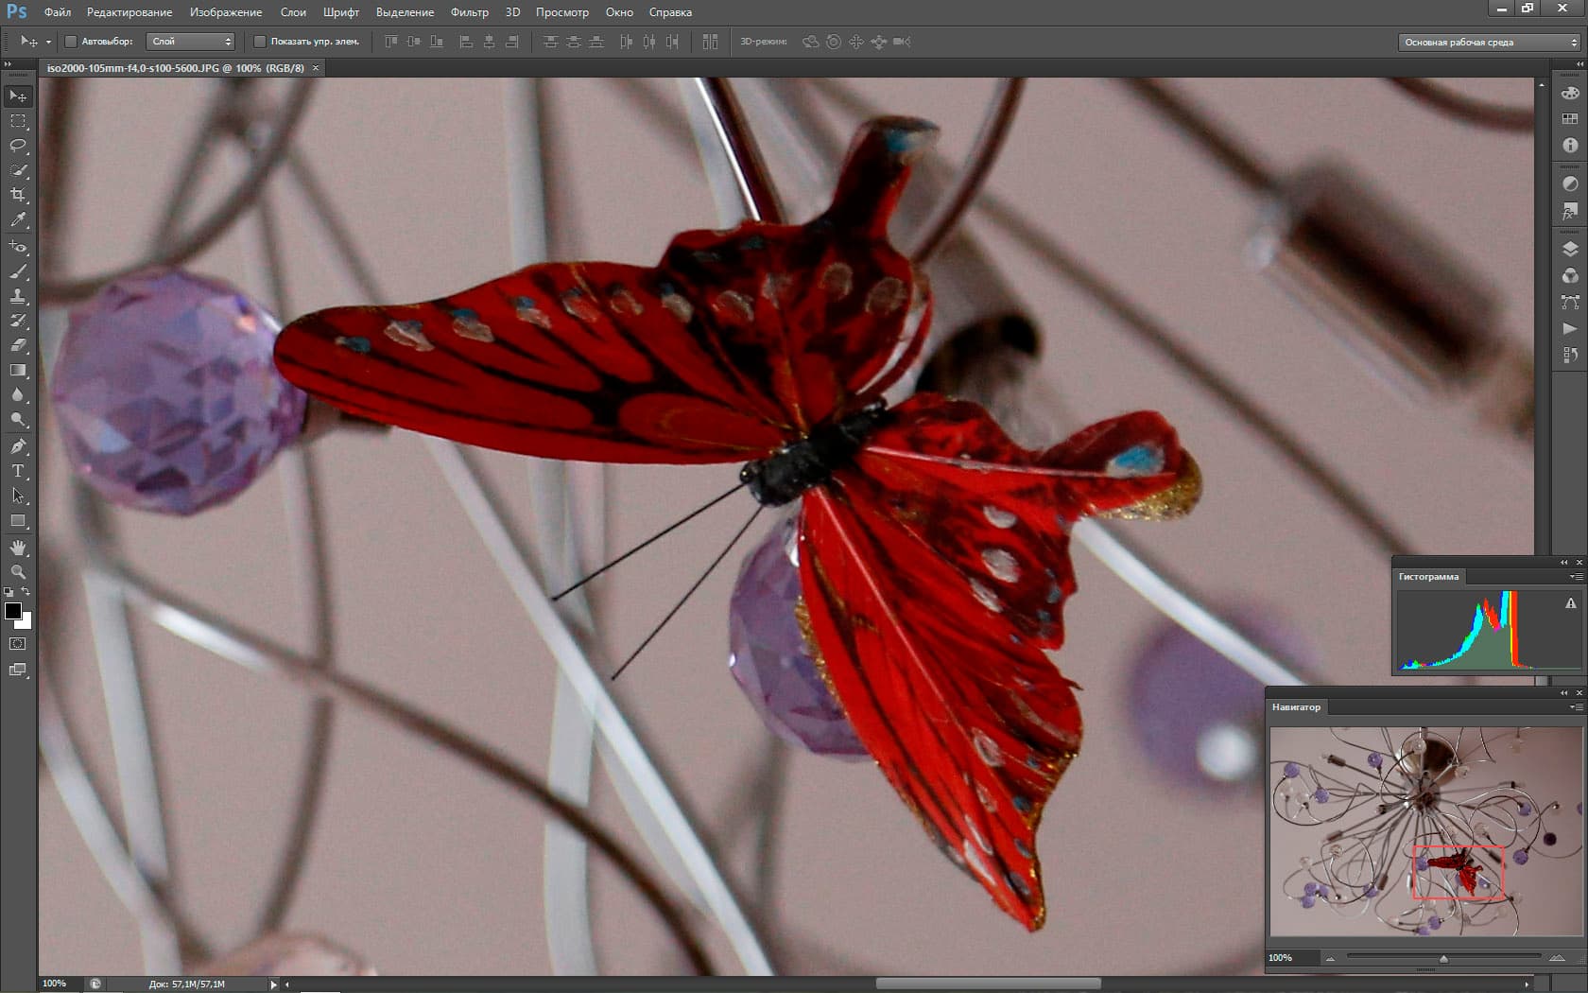Image resolution: width=1588 pixels, height=993 pixels.
Task: Expand the tools panel to two columns
Action: coord(9,64)
